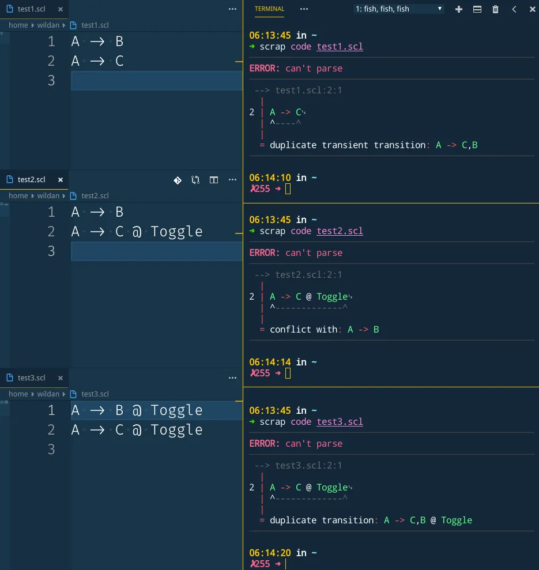
Task: Click 'test2.scl:2:1' error location text
Action: pos(308,274)
